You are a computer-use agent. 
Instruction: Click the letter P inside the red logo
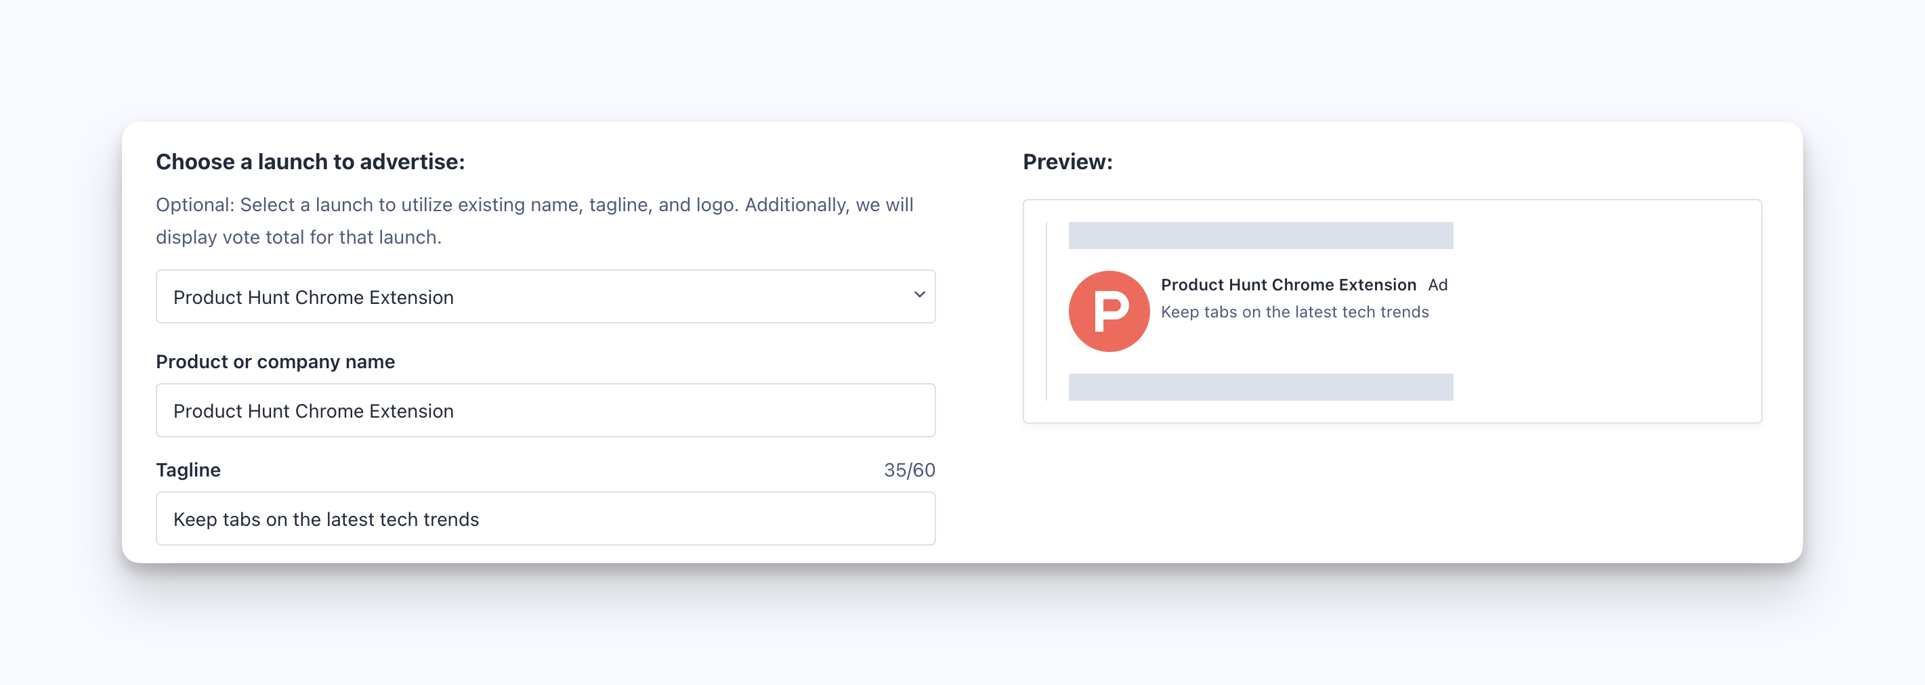click(1110, 311)
